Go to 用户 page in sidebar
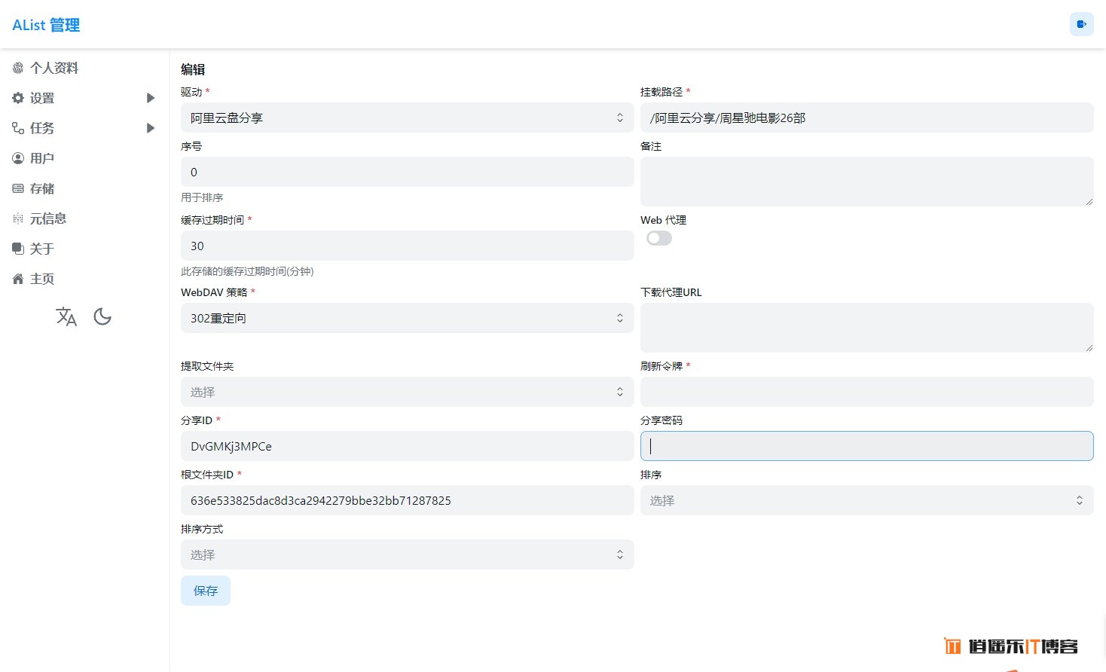This screenshot has height=672, width=1106. click(42, 158)
